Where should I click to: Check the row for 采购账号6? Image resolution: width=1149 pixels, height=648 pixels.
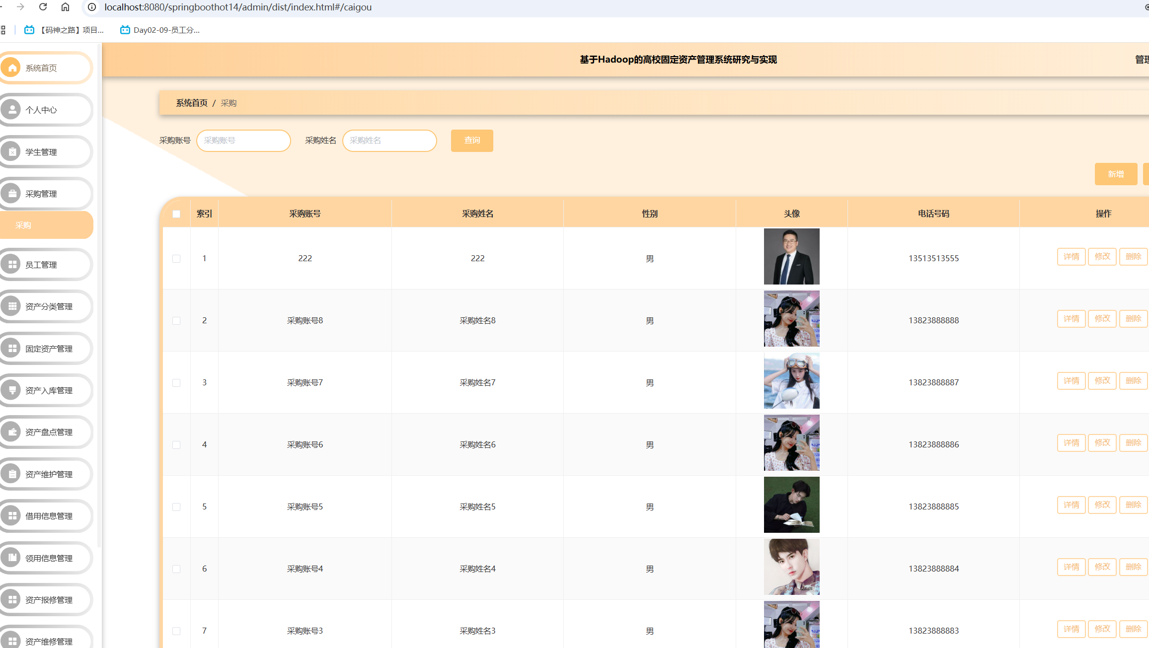176,445
